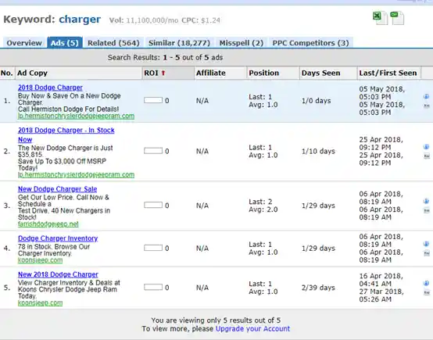Click the Upgrade your Account link
Image resolution: width=433 pixels, height=340 pixels.
tap(252, 329)
